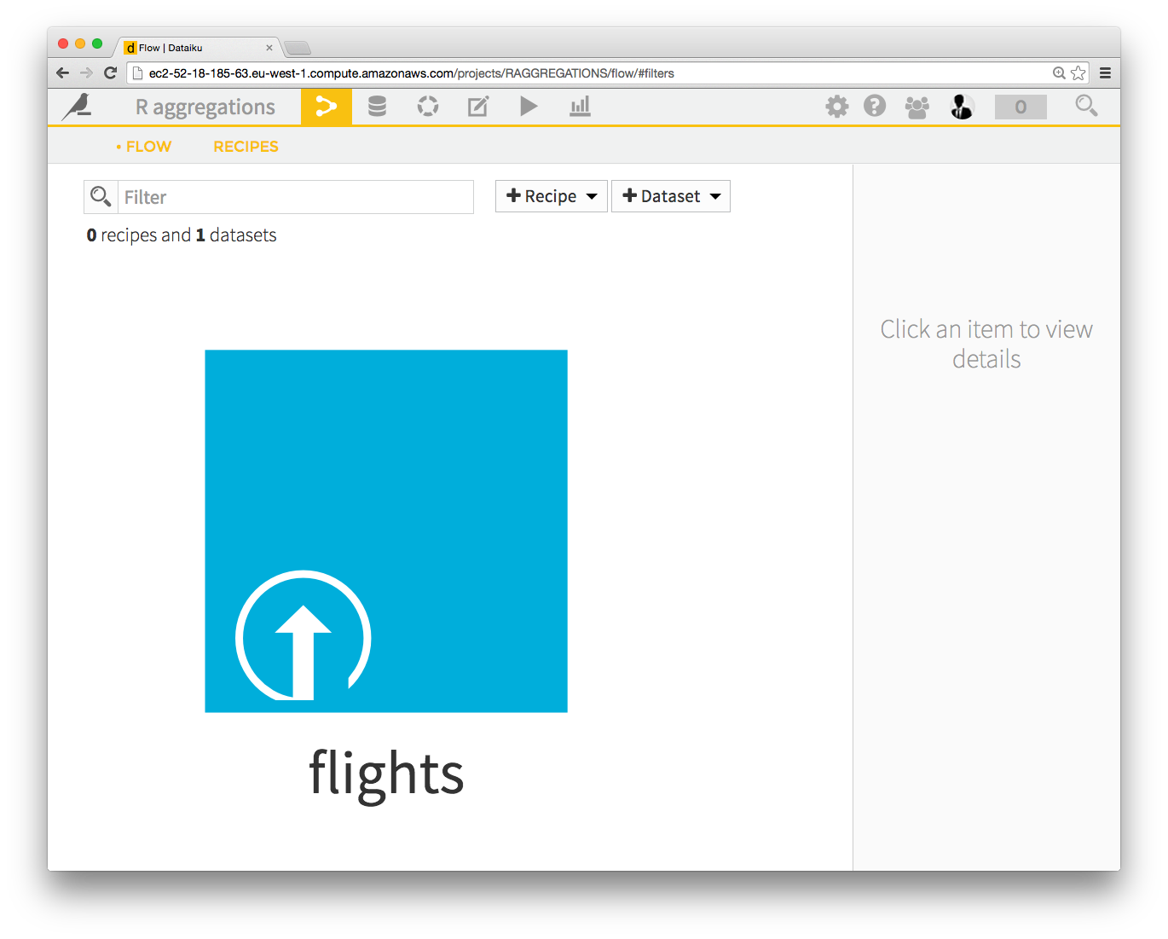Click the user group icon
The height and width of the screenshot is (939, 1168).
click(916, 107)
